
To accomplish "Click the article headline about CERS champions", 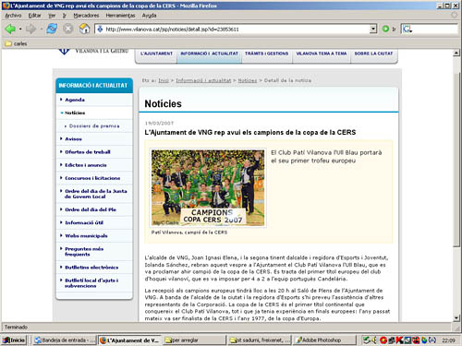I will coord(250,133).
